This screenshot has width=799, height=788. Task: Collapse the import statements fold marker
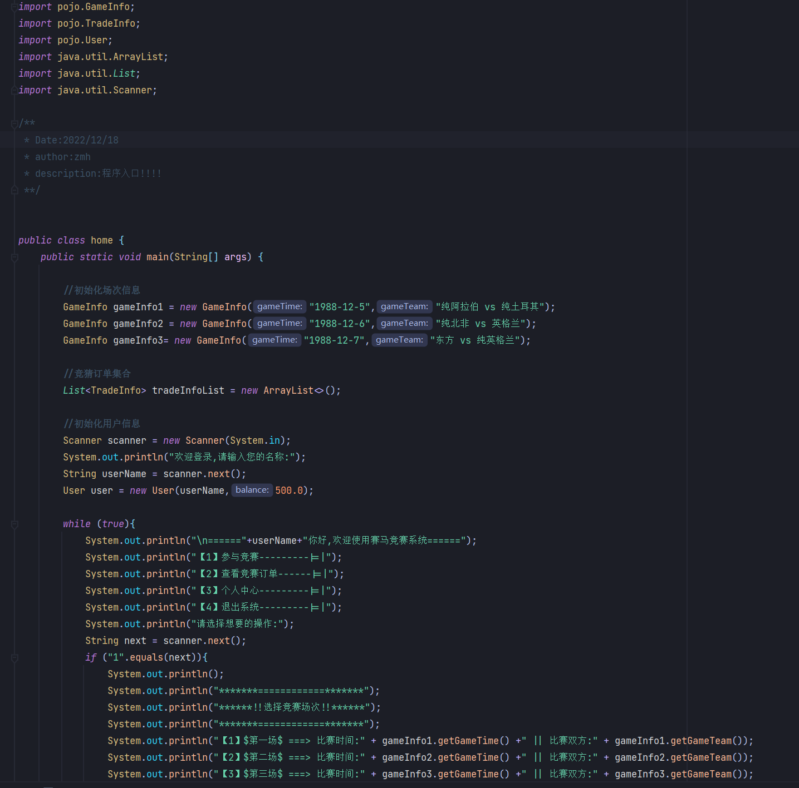coord(14,7)
